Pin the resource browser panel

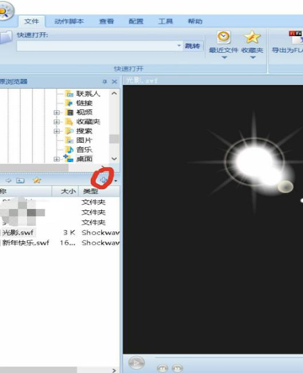(104, 81)
